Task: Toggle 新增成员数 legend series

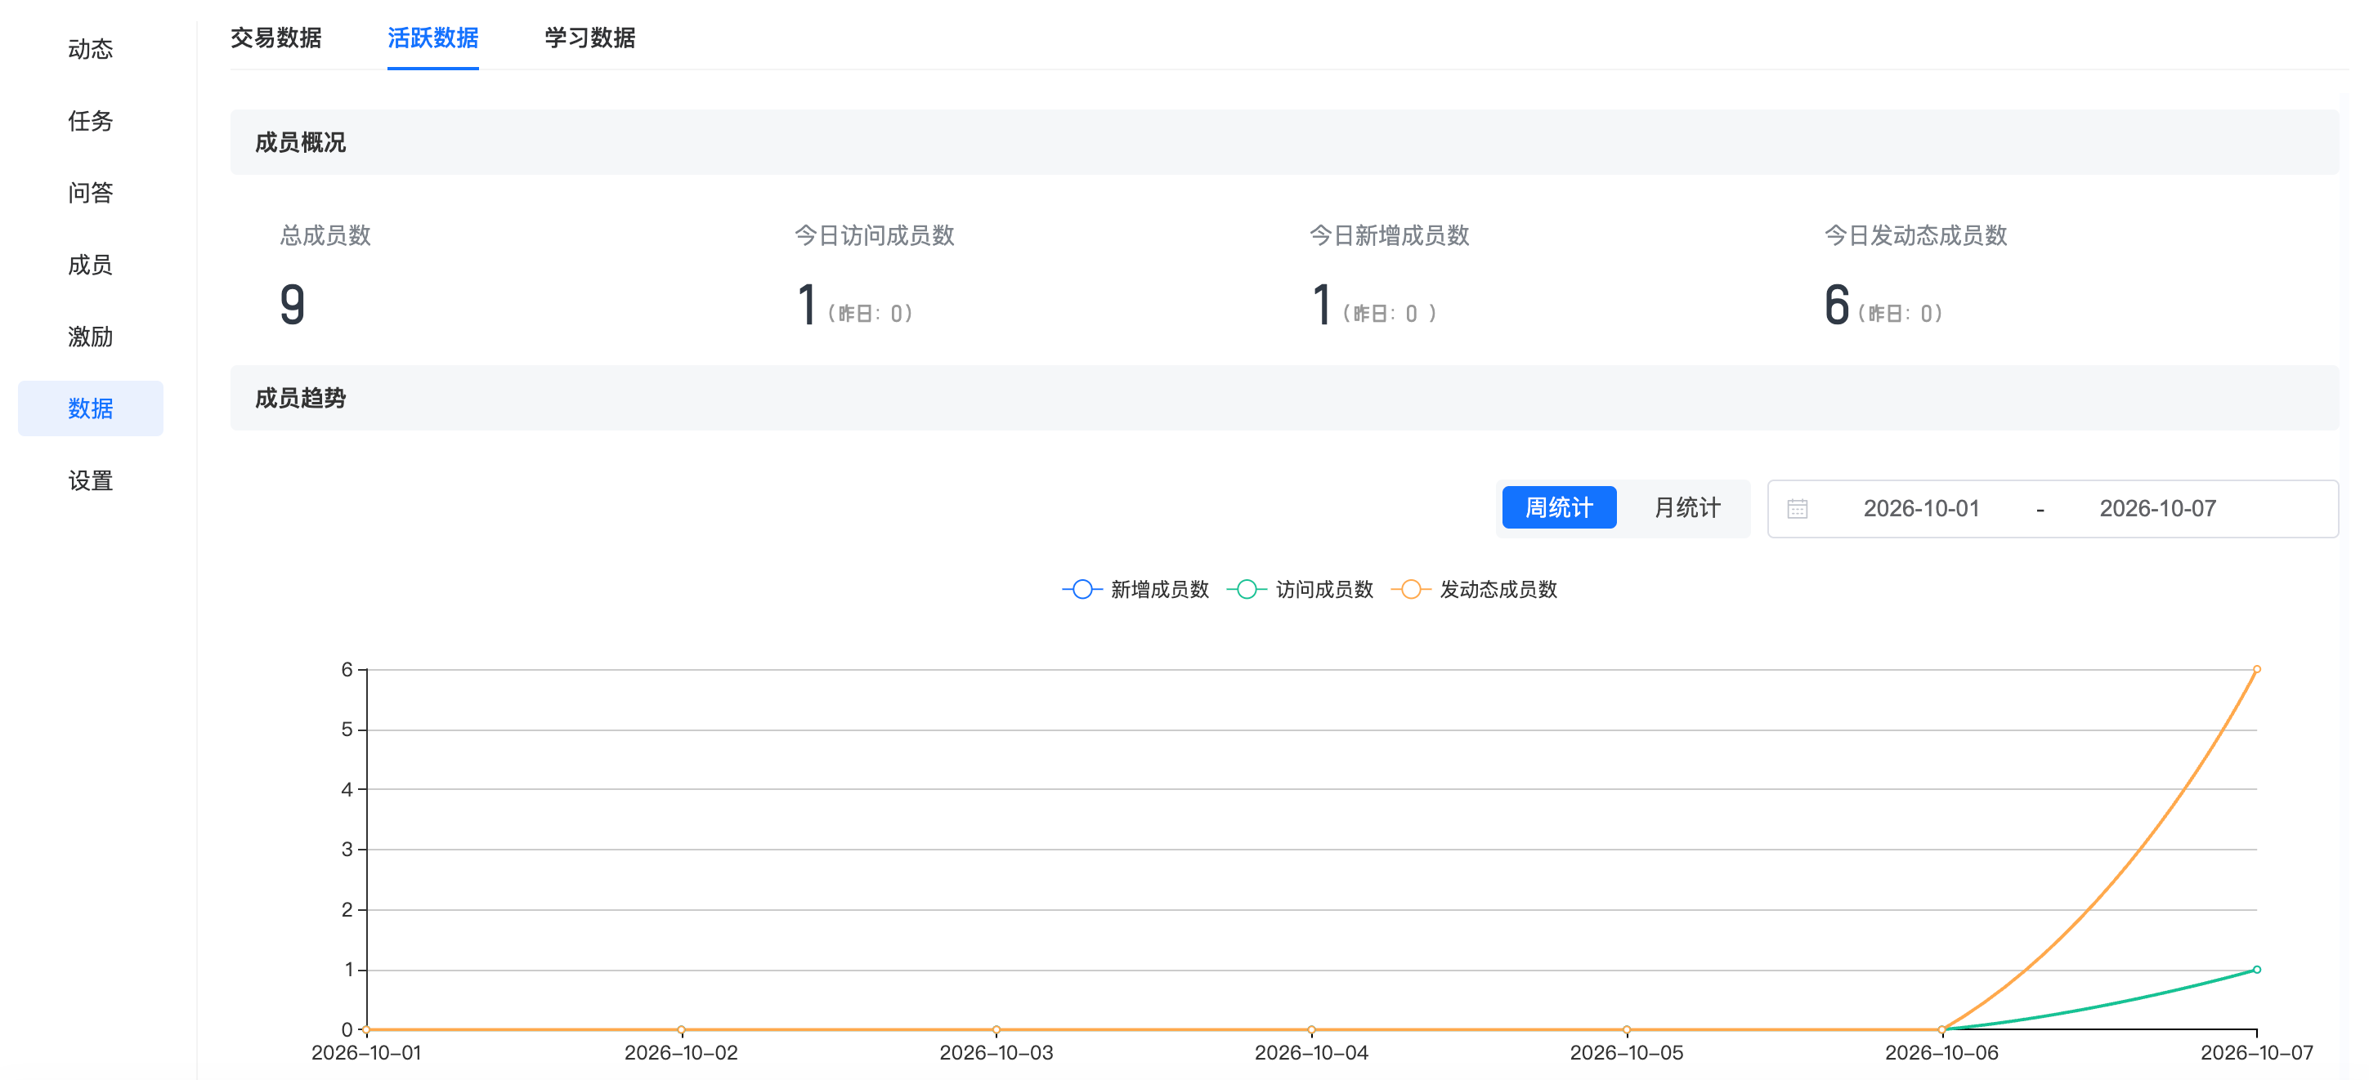Action: [1135, 589]
